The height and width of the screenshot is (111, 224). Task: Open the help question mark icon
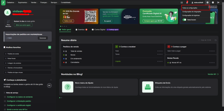pyautogui.click(x=213, y=3)
